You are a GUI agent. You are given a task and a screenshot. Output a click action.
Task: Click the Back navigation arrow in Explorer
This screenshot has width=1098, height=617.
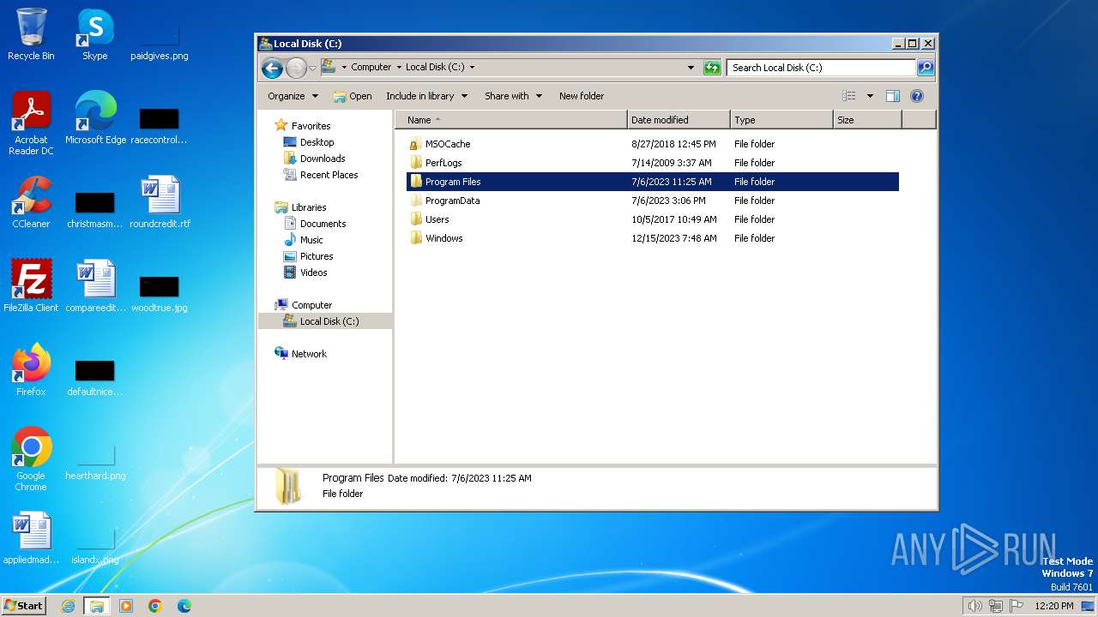(x=272, y=68)
